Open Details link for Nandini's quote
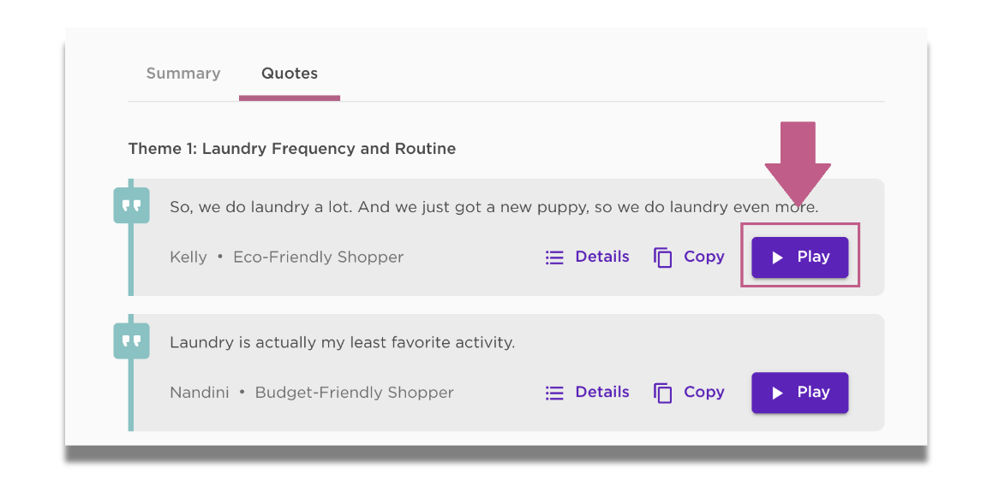The width and height of the screenshot is (999, 491). 588,393
